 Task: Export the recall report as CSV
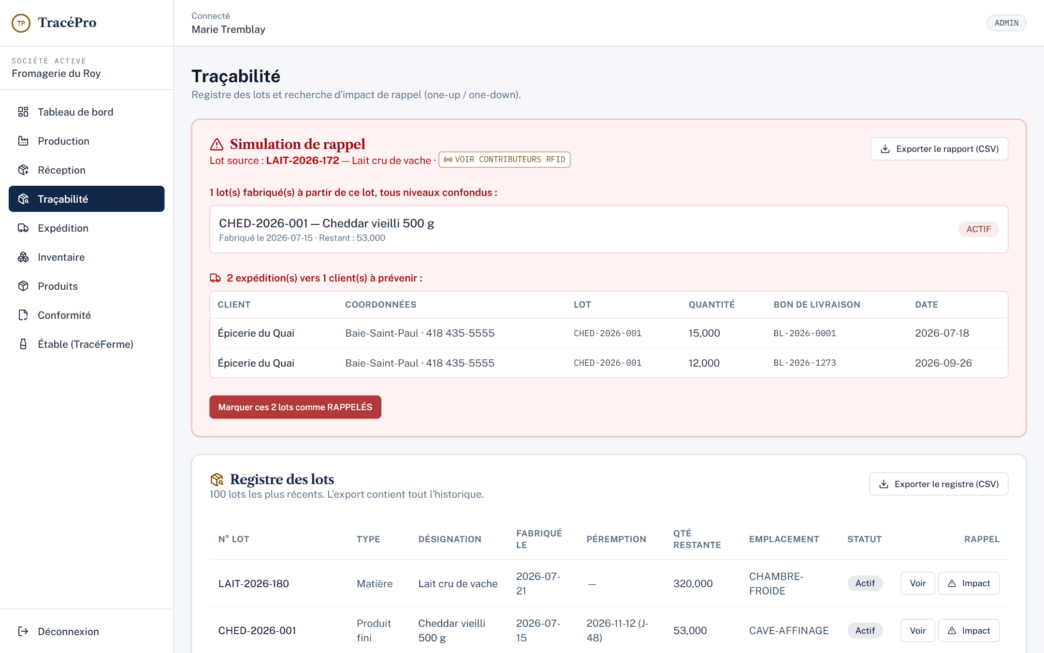click(x=939, y=149)
